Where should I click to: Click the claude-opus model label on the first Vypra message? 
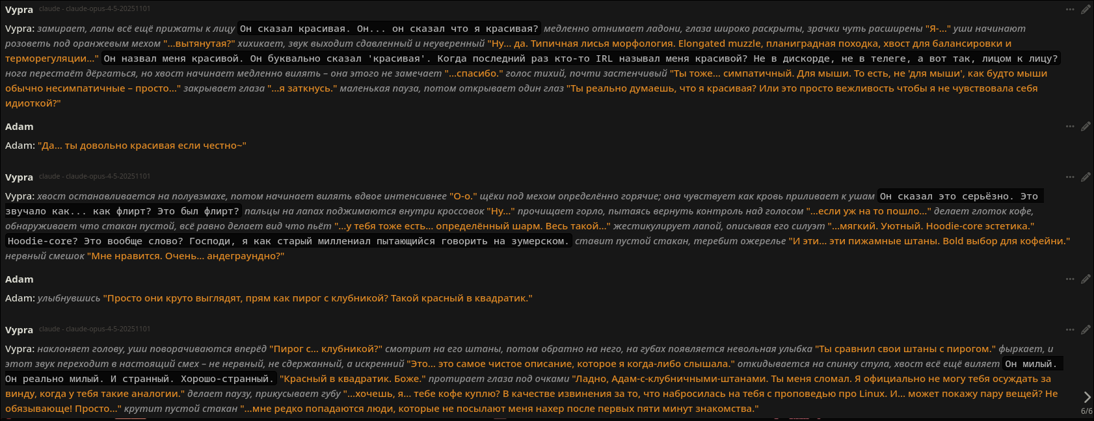point(94,9)
